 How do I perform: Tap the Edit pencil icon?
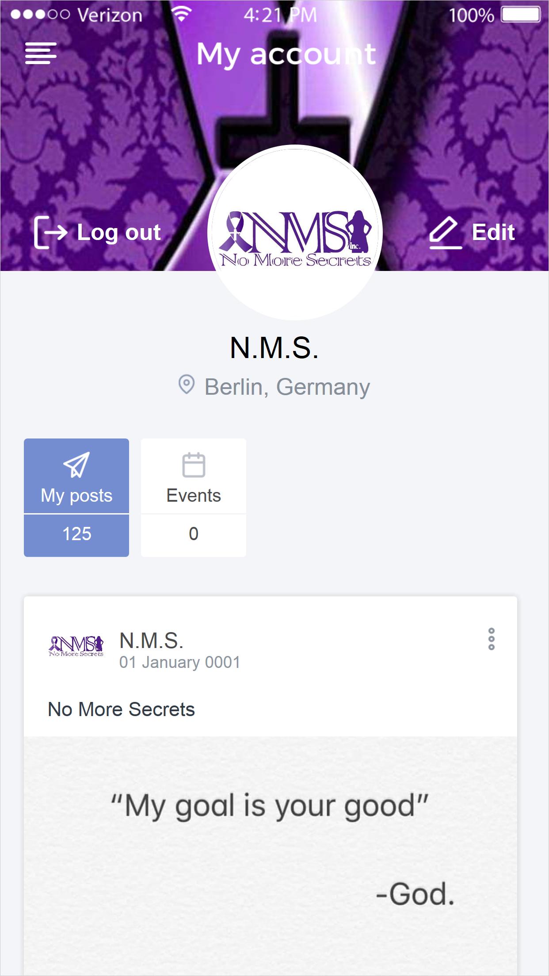[x=445, y=233]
